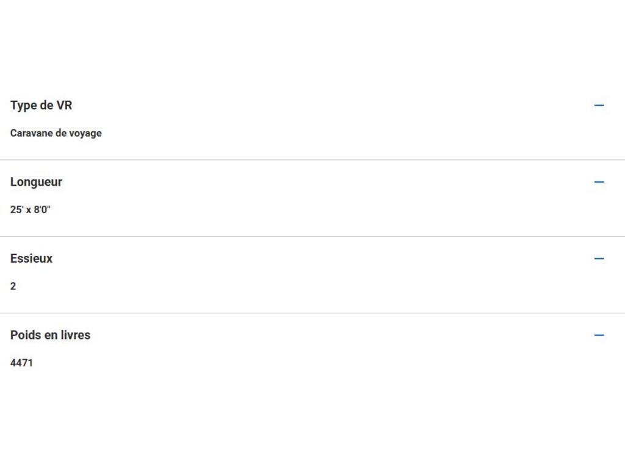Hide Poids en livres via minus icon
Screen dimensions: 625x469
[x=599, y=335]
